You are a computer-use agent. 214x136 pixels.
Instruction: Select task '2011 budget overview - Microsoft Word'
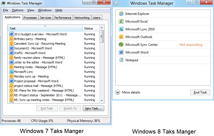point(40,34)
